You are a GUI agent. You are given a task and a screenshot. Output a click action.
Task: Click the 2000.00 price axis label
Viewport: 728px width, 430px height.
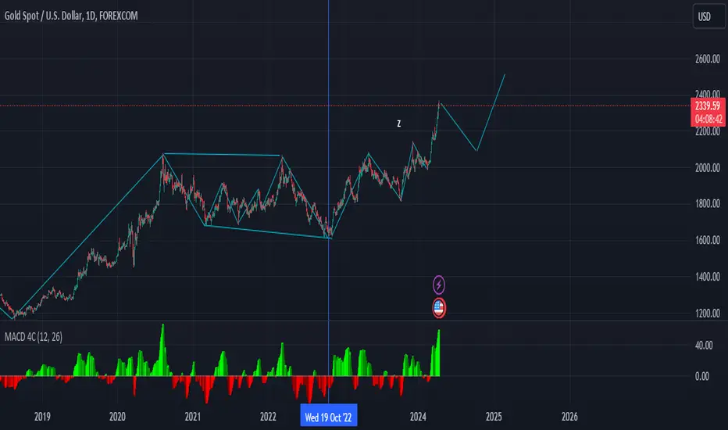(708, 168)
